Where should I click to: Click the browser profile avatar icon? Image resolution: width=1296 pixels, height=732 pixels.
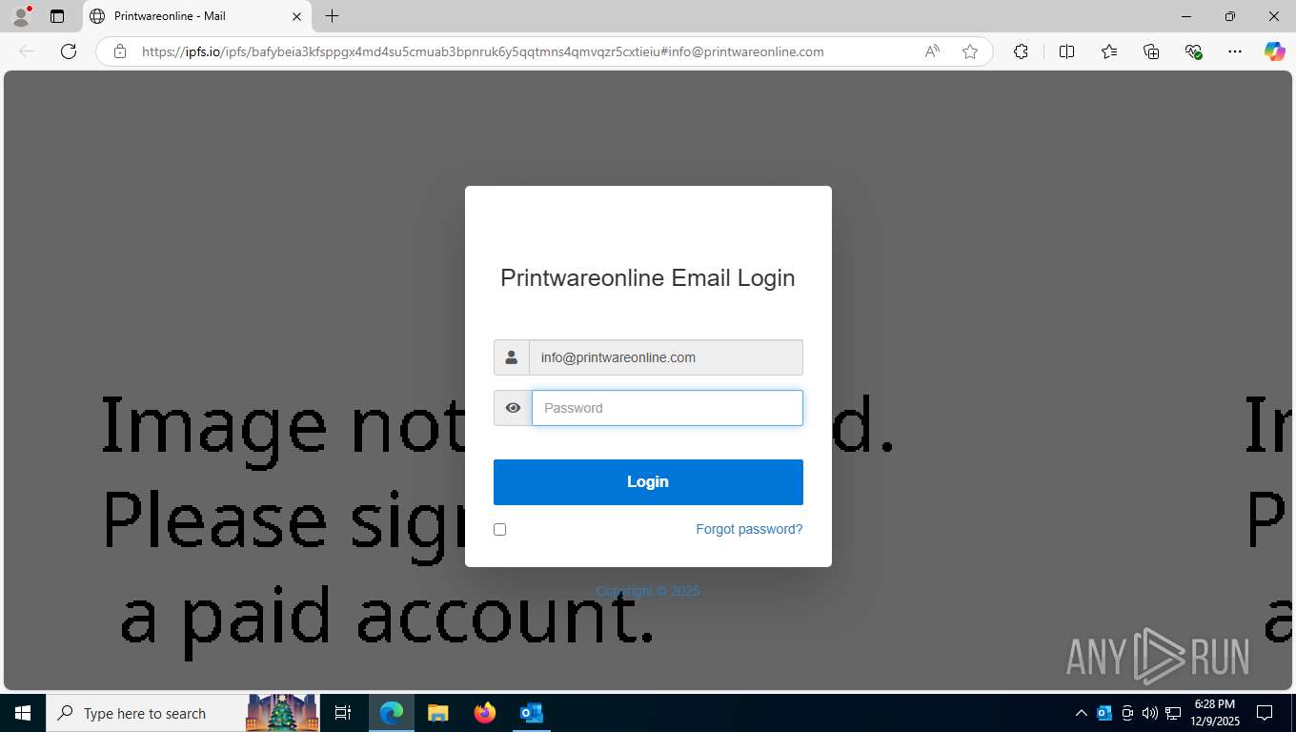click(x=21, y=16)
